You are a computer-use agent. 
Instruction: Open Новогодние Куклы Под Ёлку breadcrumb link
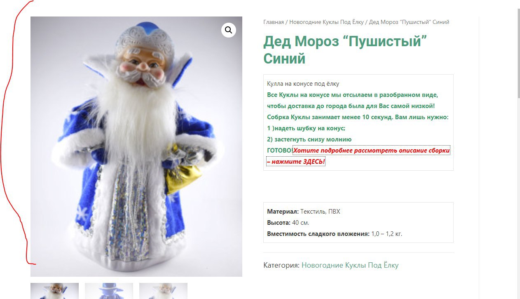[x=327, y=22]
